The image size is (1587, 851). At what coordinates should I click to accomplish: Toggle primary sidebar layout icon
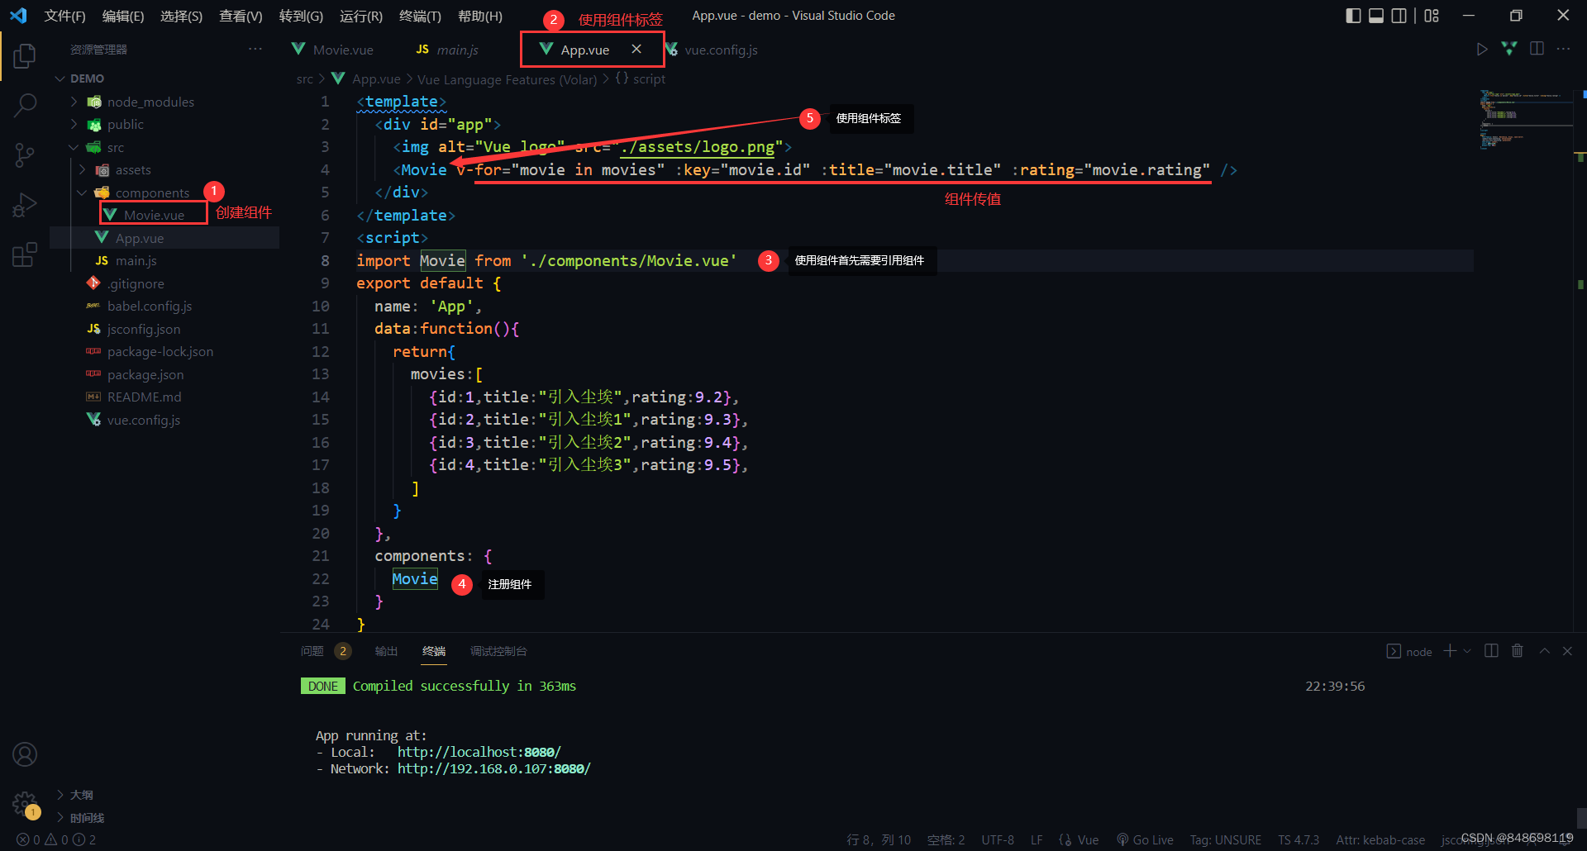pos(1353,16)
